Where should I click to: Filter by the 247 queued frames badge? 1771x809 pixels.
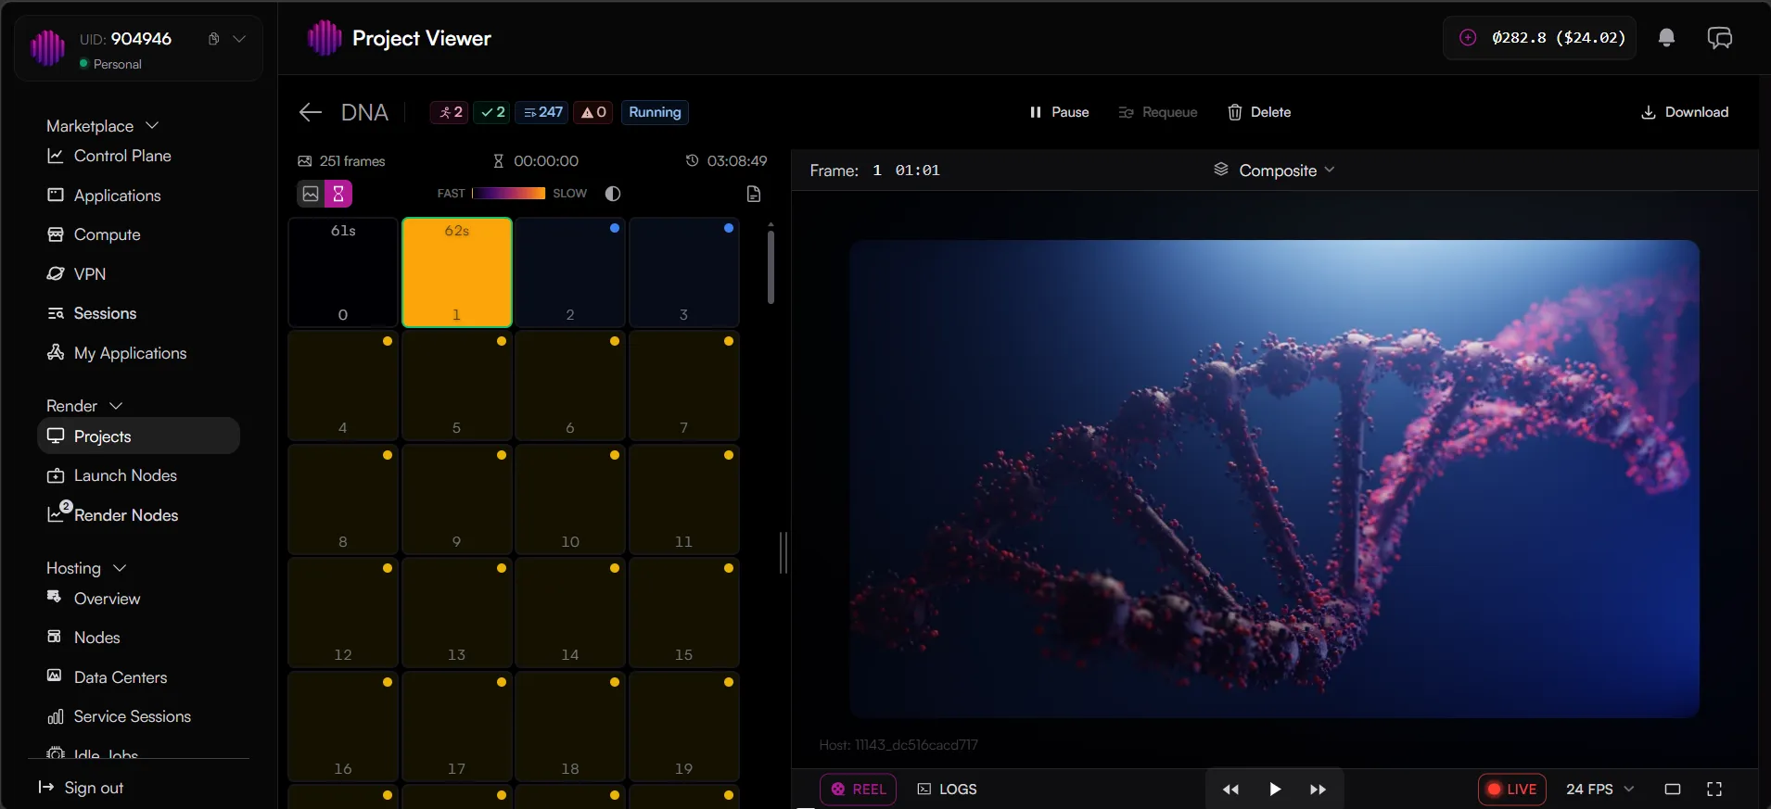tap(543, 112)
